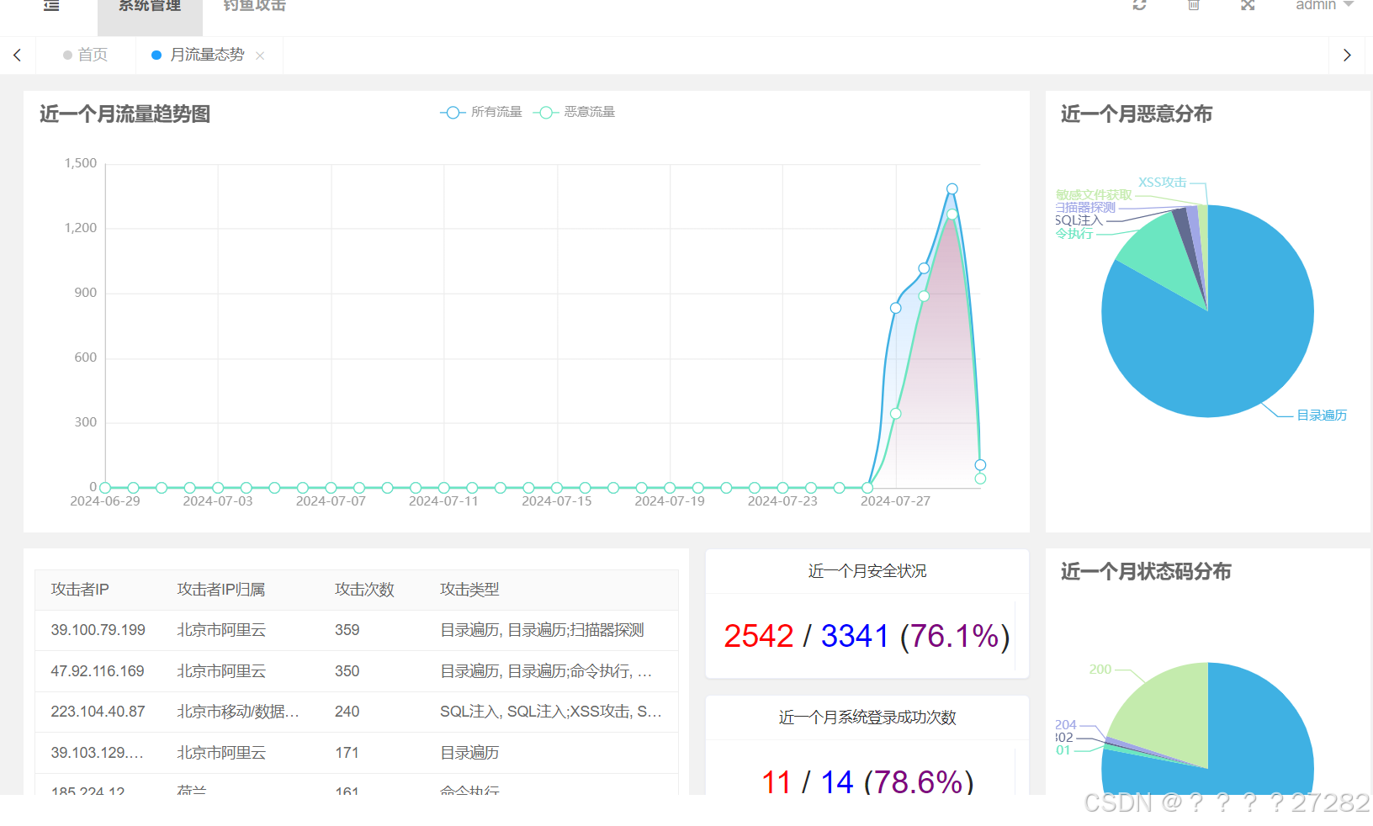Toggle 所有流量 series in chart legend

tap(481, 112)
